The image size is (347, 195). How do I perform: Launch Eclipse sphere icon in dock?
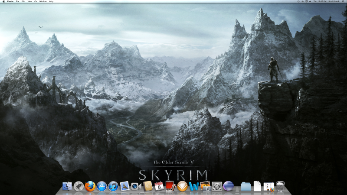coord(229,186)
